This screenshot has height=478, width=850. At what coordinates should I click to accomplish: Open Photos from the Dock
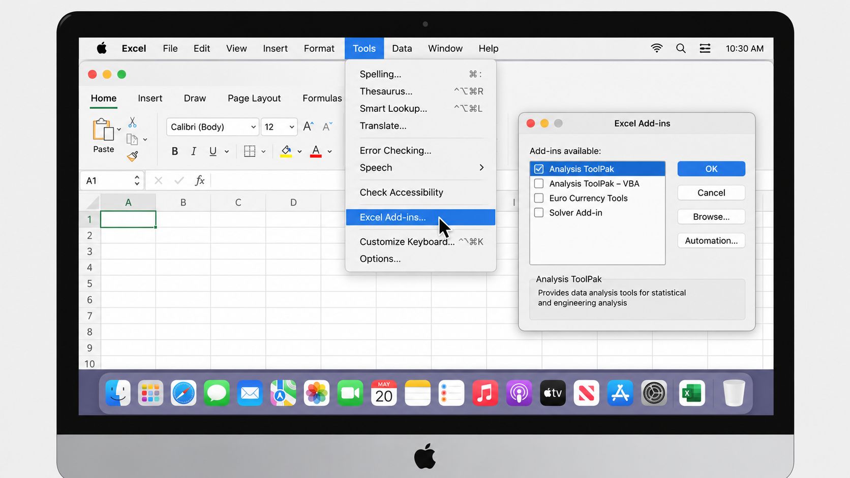[317, 393]
